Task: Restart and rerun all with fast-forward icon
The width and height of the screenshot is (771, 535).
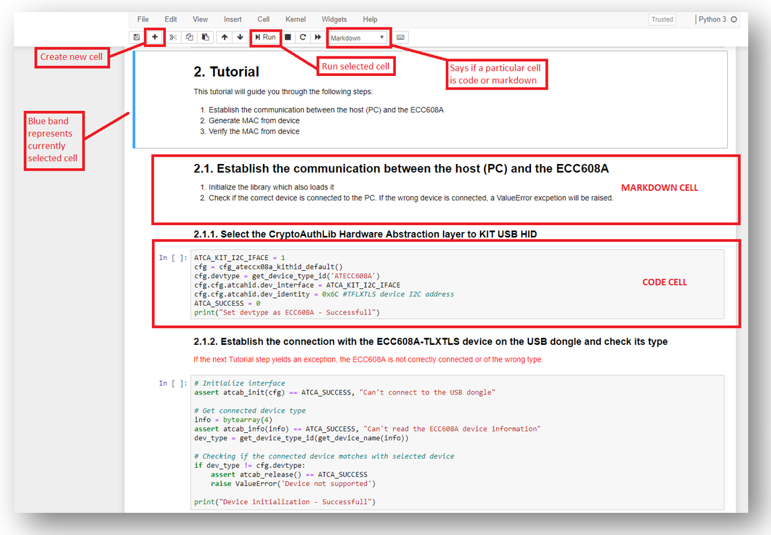Action: pos(318,38)
